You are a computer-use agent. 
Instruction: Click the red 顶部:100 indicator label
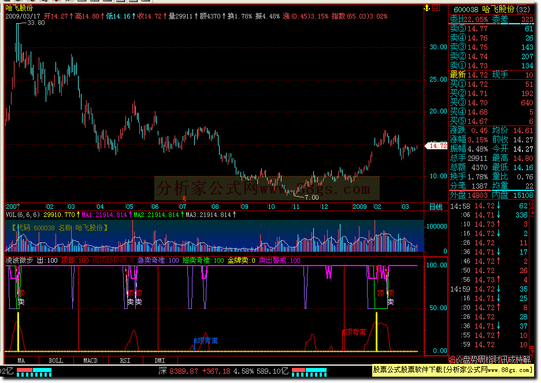pos(75,260)
